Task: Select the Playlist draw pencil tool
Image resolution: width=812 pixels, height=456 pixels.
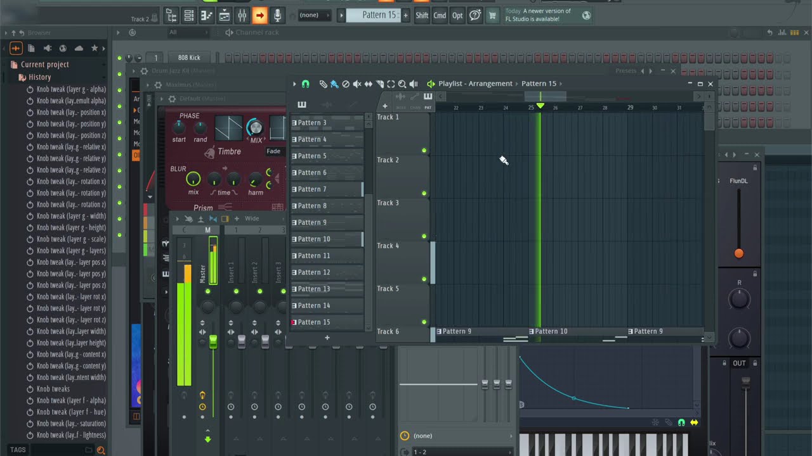Action: [323, 84]
